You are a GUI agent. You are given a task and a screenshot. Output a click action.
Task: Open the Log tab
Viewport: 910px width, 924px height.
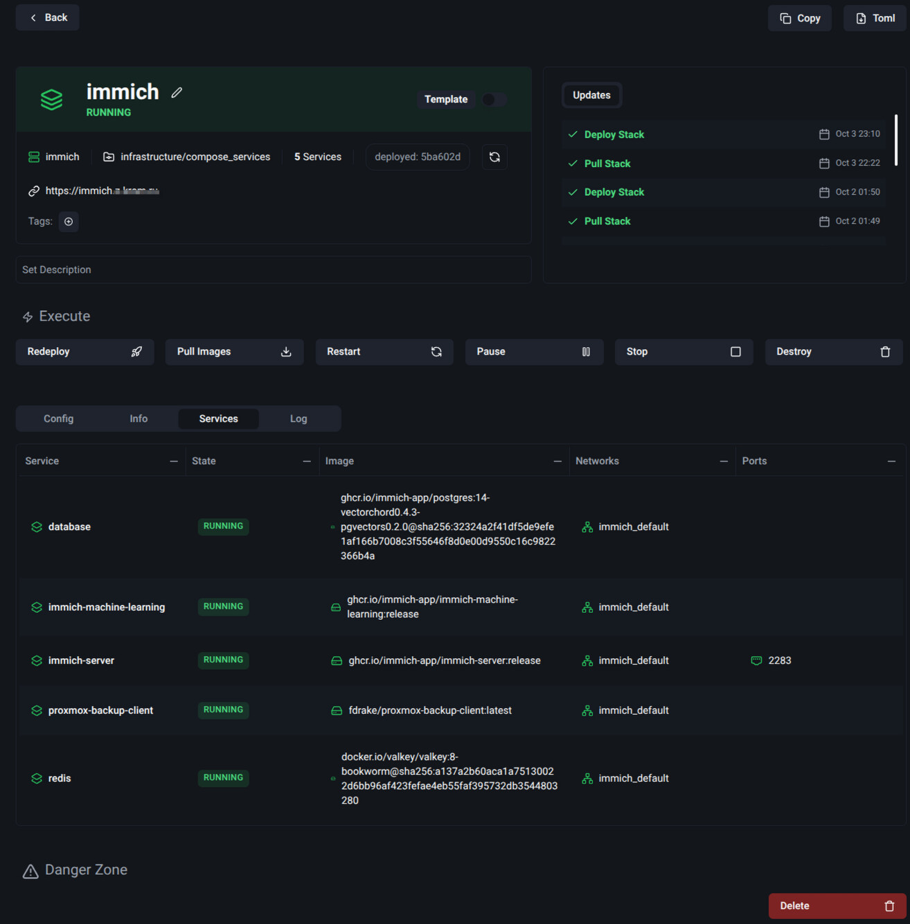(x=298, y=419)
